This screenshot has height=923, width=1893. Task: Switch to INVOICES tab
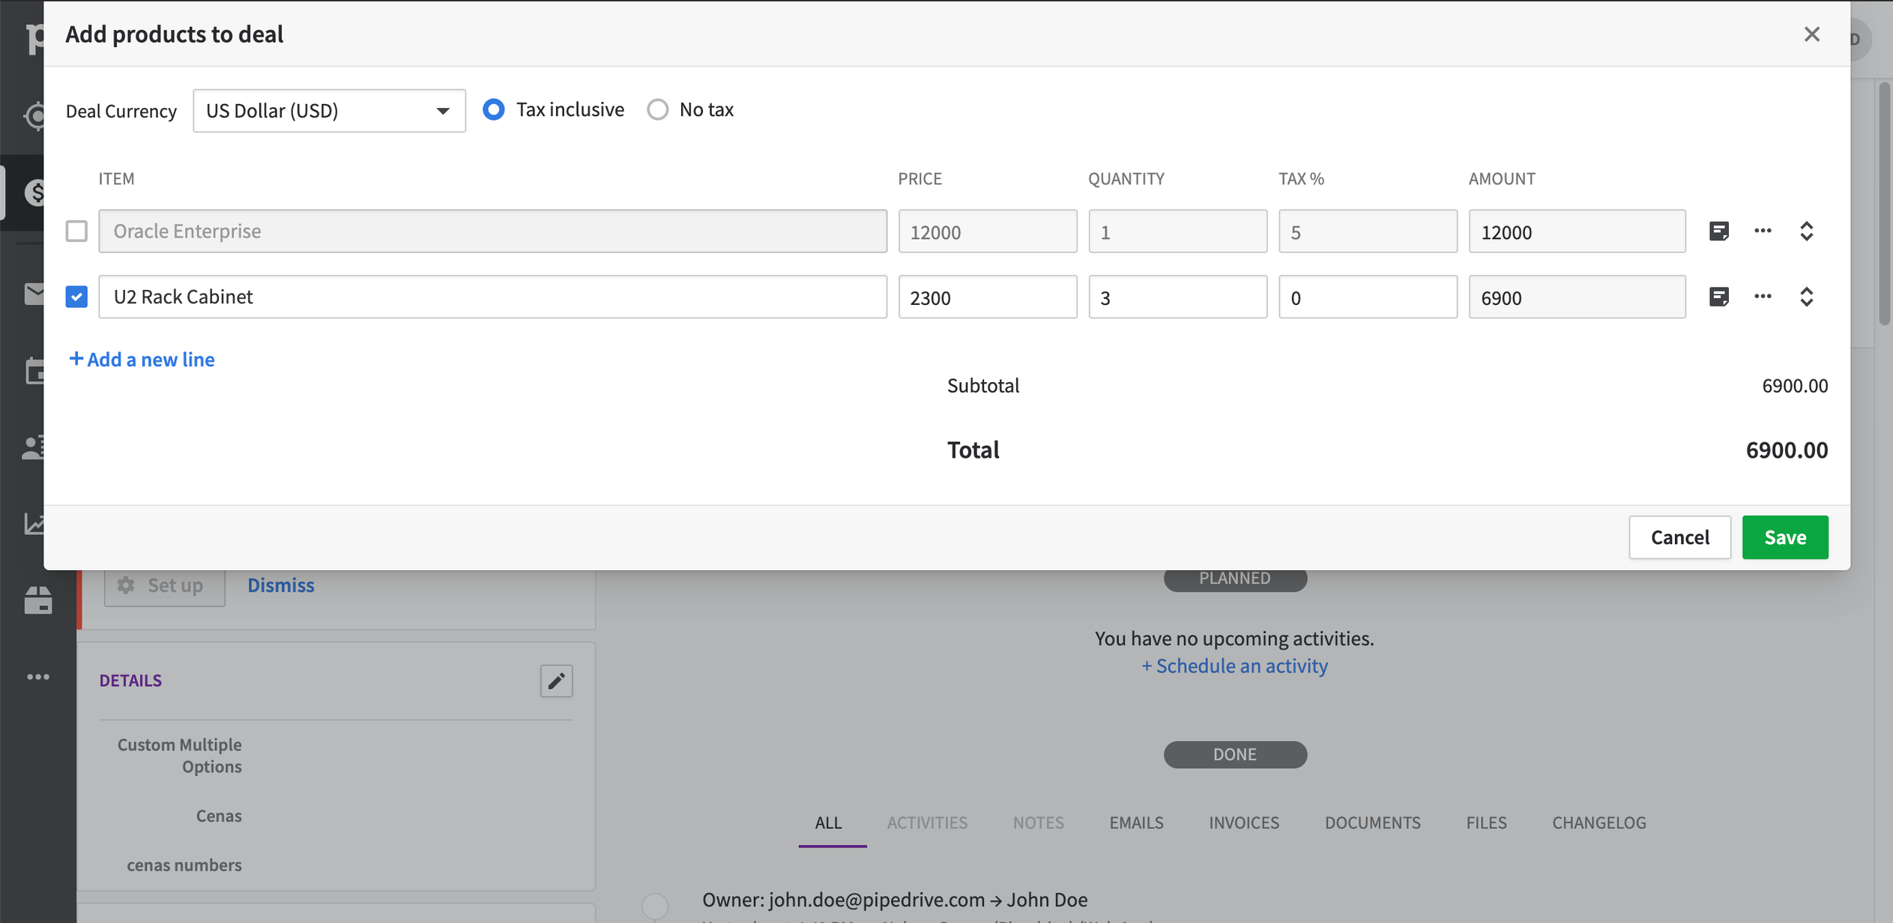click(x=1244, y=823)
